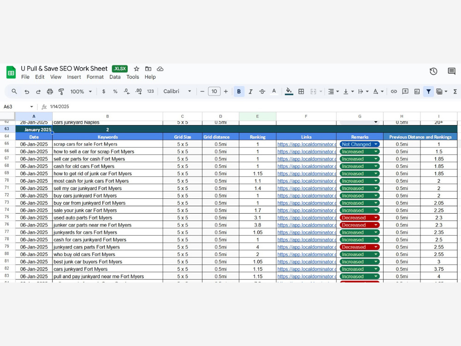
Task: Click the .XLSX file badge
Action: coord(120,69)
